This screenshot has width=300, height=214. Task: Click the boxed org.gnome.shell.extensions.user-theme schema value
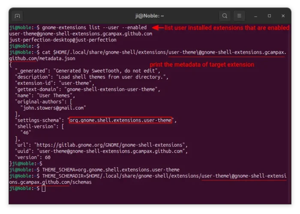[x=120, y=121]
